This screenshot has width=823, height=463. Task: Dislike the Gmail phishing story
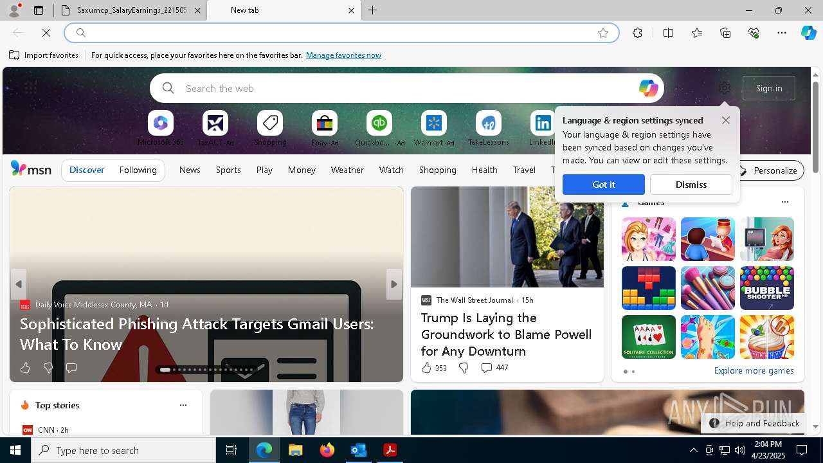[x=48, y=368]
